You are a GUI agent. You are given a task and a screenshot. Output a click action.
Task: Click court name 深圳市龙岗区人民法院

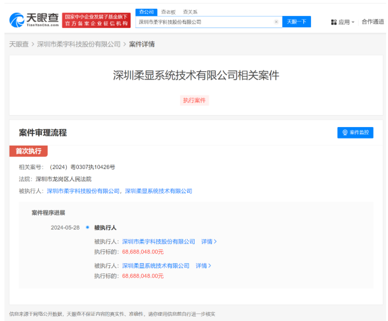point(64,179)
